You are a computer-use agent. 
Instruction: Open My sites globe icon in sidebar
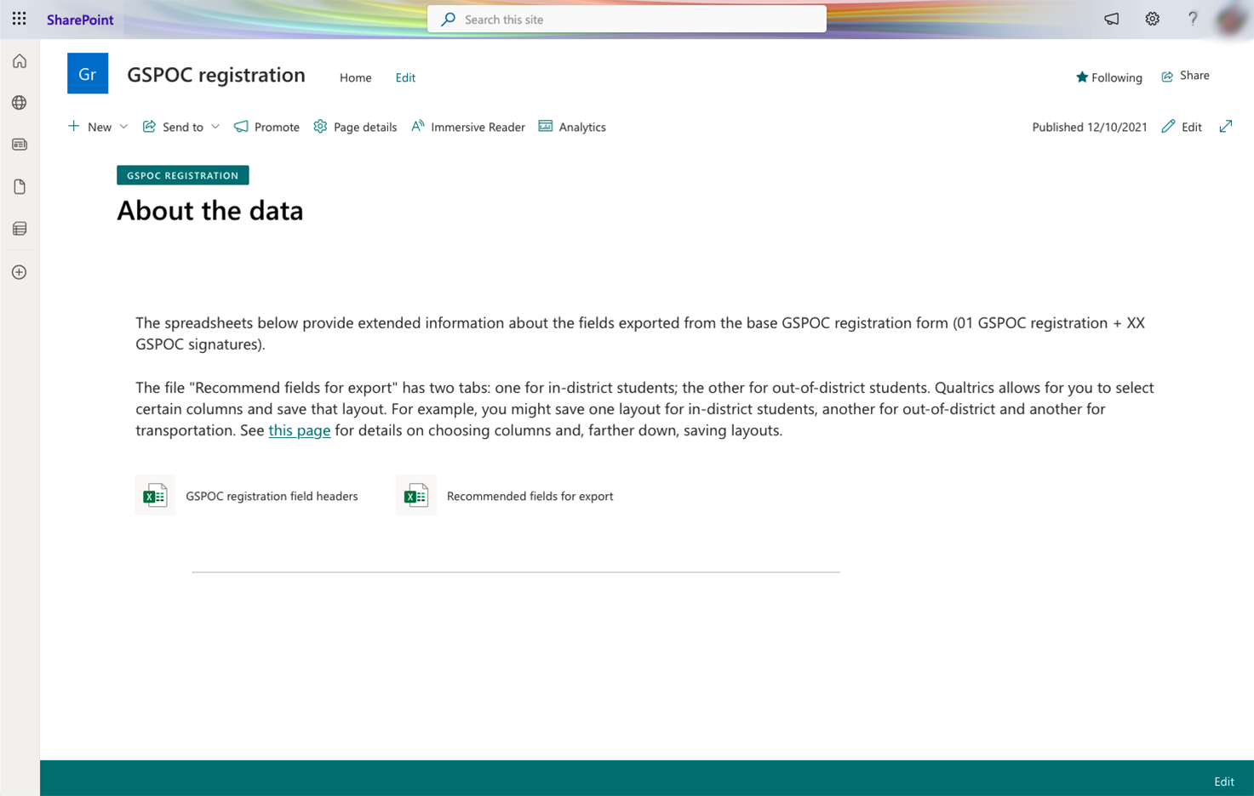coord(20,103)
